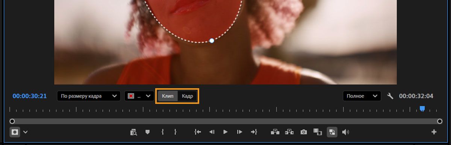451x145 pixels.
Task: Open the 'По размеру кадра' zoom dropdown
Action: pyautogui.click(x=89, y=96)
